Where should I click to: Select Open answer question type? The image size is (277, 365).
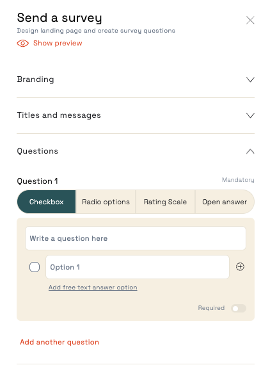pos(225,202)
